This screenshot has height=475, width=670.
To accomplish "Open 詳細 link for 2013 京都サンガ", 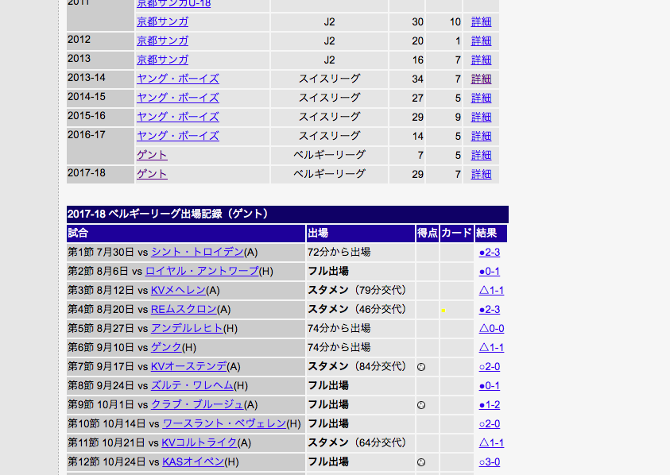I will [x=481, y=60].
